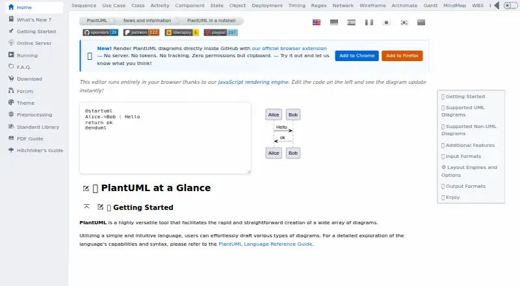Click the PlantUML breadcrumb
Image resolution: width=520 pixels, height=286 pixels.
[97, 21]
